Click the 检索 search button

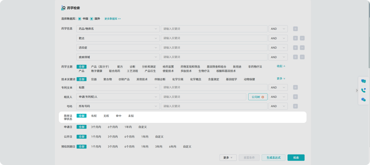[296, 158]
